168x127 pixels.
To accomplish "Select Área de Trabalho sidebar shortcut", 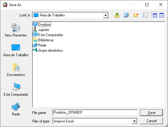I will (x=16, y=50).
